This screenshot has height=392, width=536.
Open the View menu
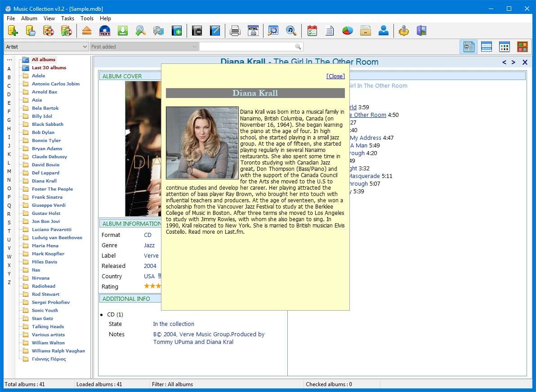49,18
